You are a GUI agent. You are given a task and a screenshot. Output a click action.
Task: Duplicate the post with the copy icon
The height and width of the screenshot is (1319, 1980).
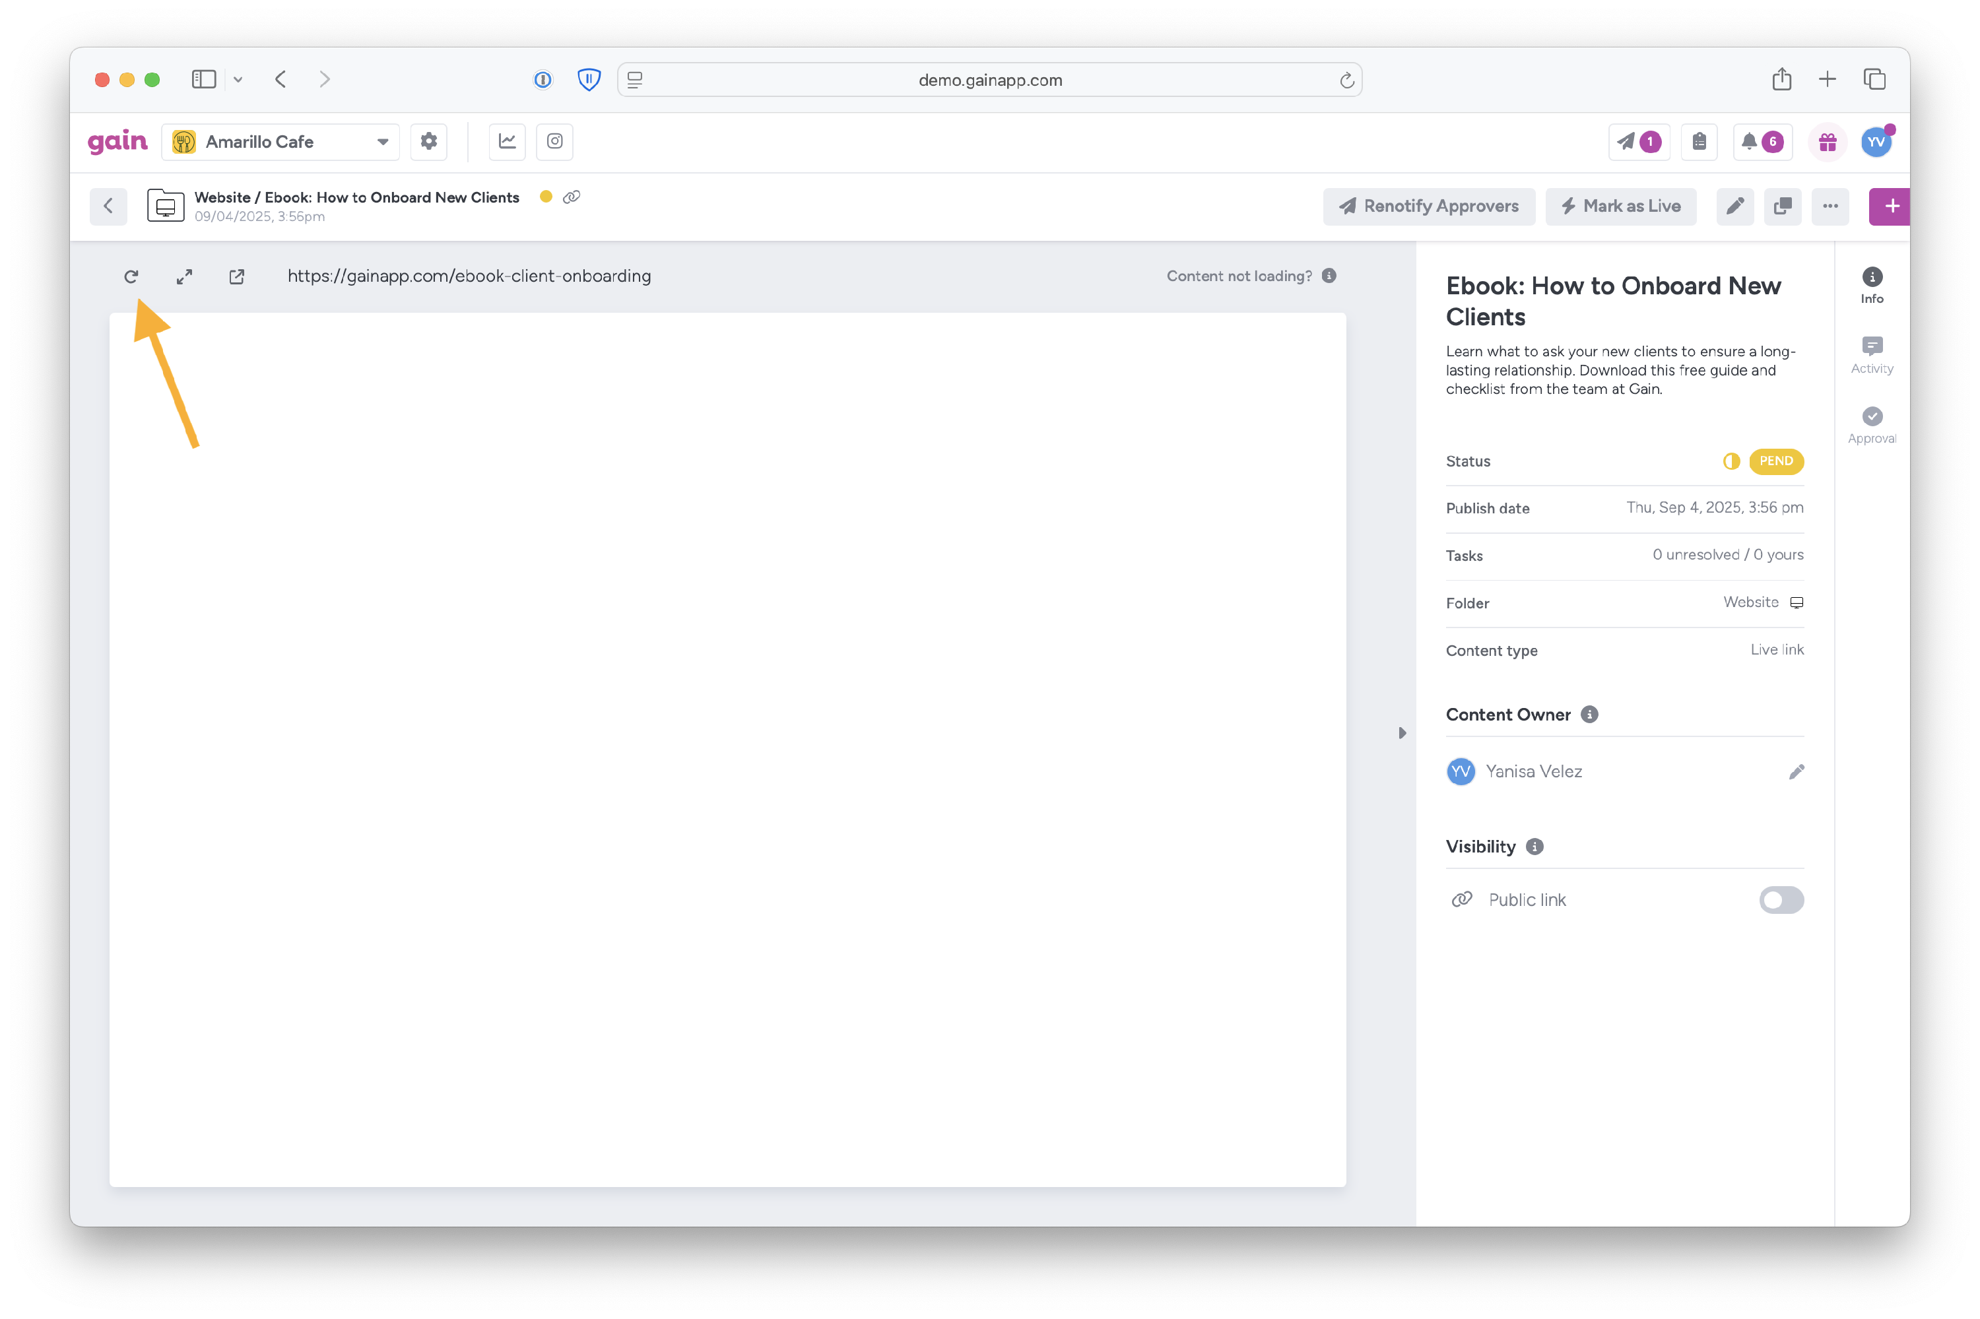point(1782,206)
